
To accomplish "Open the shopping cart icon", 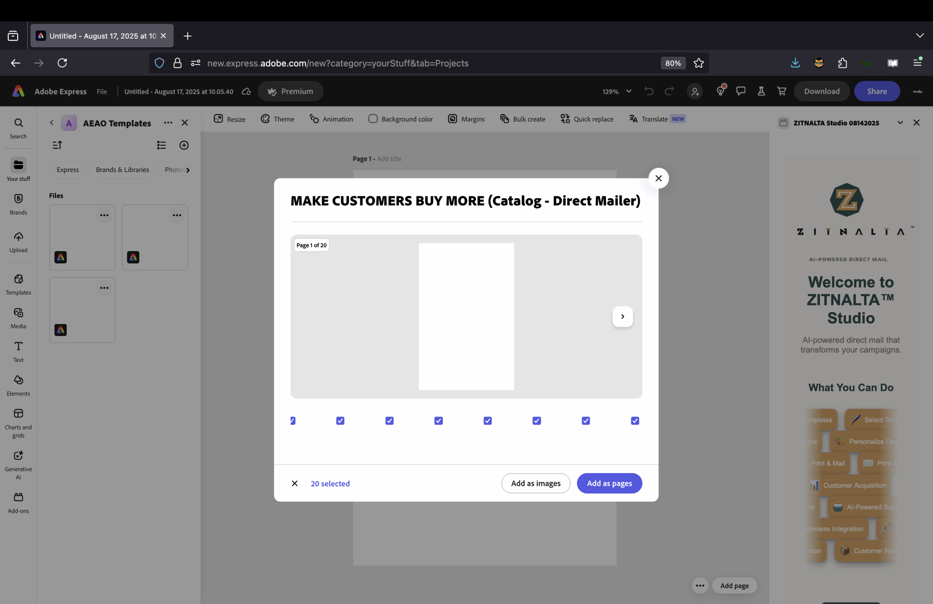I will [782, 91].
